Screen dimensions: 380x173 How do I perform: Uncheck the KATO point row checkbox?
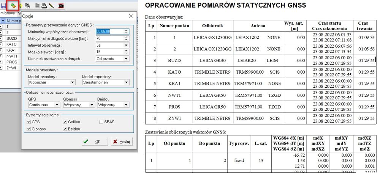pyautogui.click(x=2, y=44)
